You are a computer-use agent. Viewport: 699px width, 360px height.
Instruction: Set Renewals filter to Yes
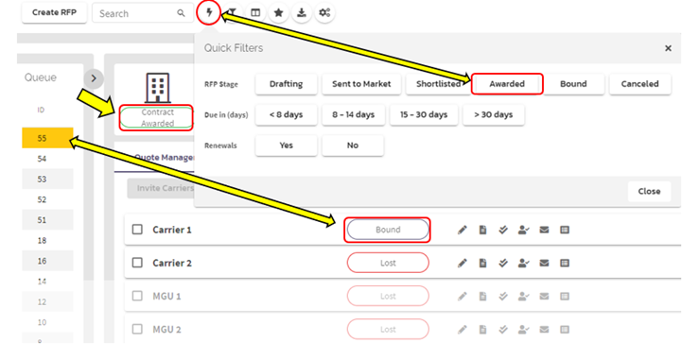point(287,146)
